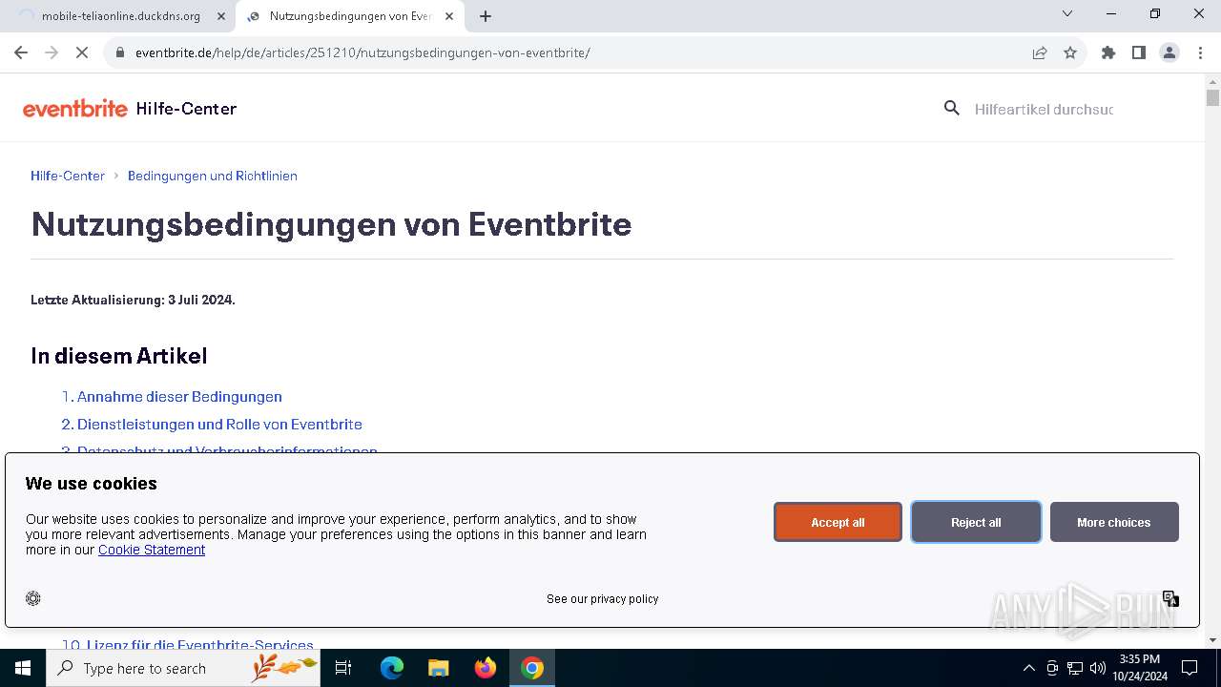Click the eventbrite logo

[75, 109]
